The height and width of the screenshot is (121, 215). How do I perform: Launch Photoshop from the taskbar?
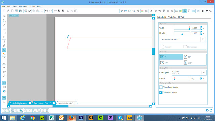[x=81, y=118]
